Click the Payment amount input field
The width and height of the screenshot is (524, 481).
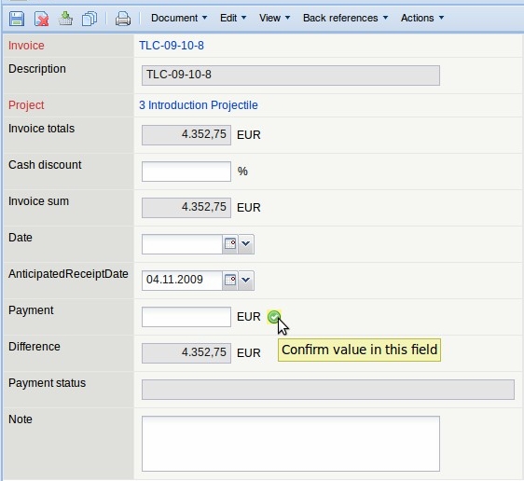click(x=186, y=317)
